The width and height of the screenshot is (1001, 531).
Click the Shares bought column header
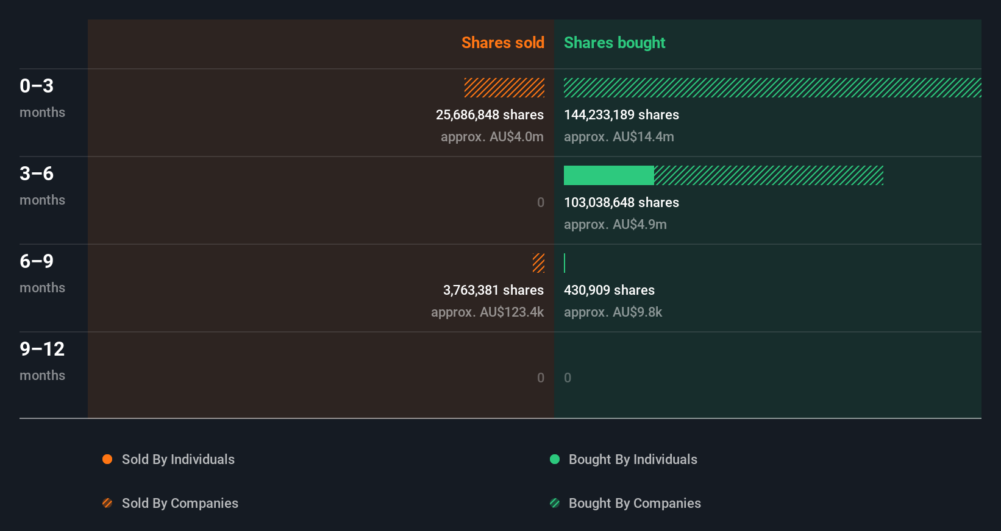[x=614, y=43]
